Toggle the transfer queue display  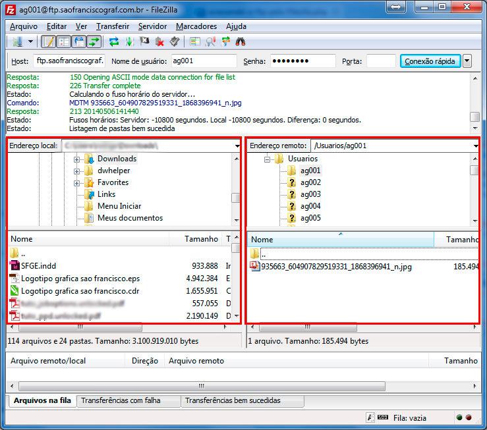pyautogui.click(x=94, y=41)
